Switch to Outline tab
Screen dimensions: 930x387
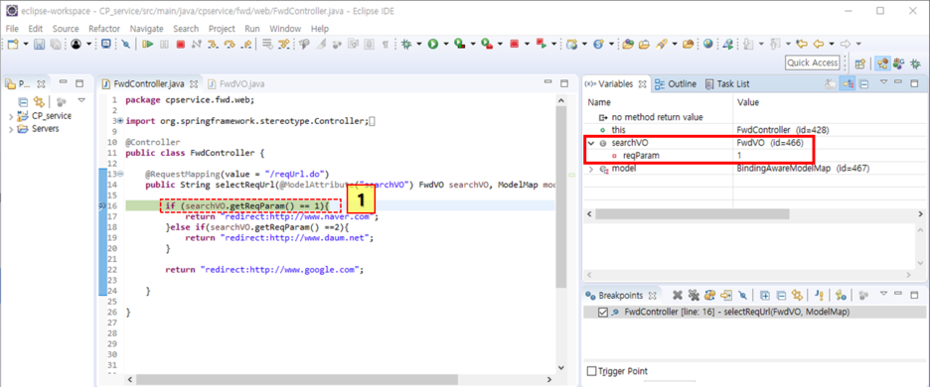point(677,84)
